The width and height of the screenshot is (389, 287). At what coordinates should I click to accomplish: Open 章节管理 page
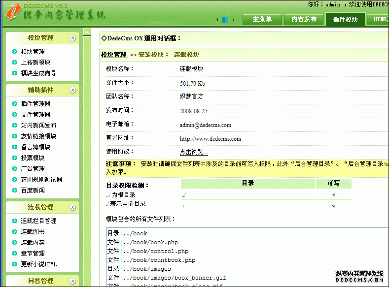[33, 254]
